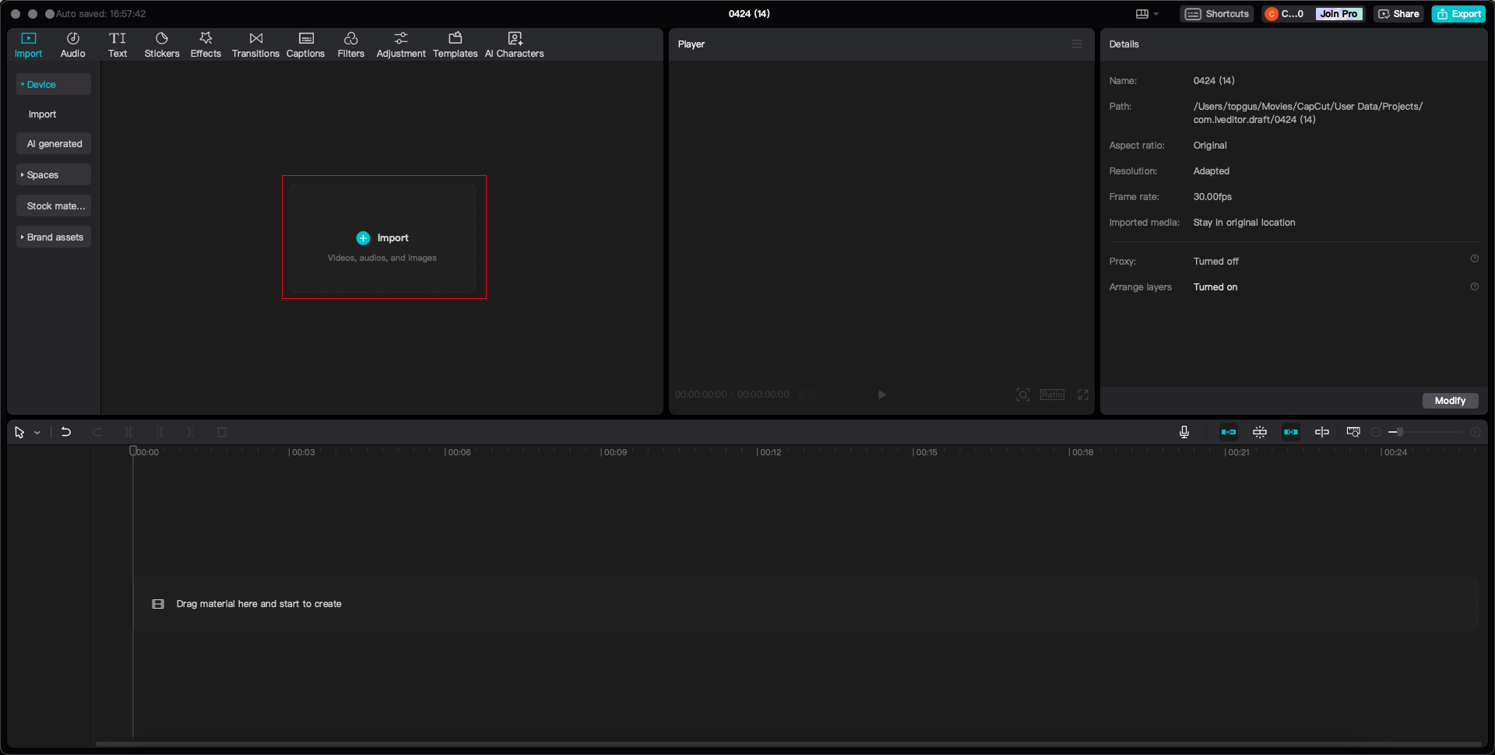This screenshot has height=755, width=1495.
Task: Zoom out the timeline with minus icon
Action: click(1376, 432)
